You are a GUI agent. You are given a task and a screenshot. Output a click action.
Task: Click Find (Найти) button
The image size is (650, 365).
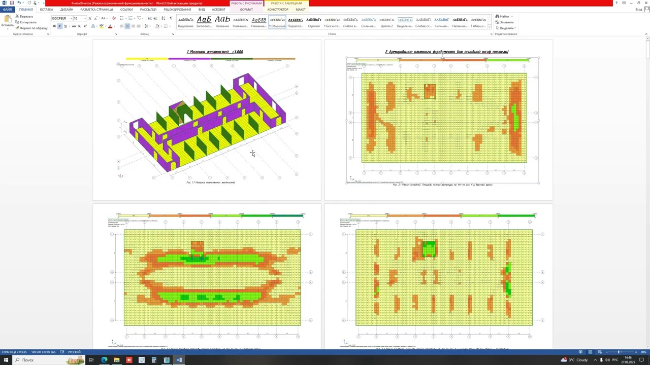503,16
